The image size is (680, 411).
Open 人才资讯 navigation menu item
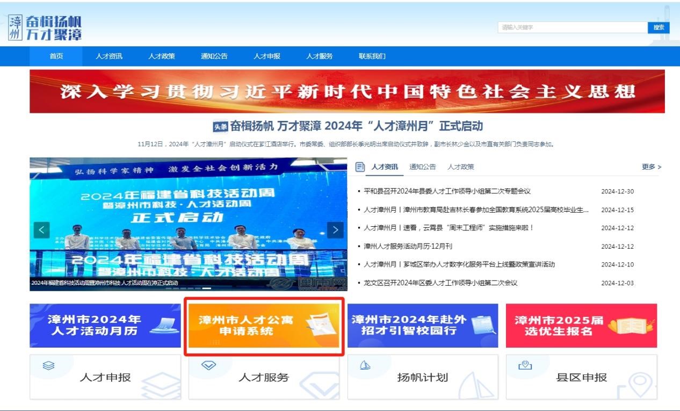pos(109,56)
